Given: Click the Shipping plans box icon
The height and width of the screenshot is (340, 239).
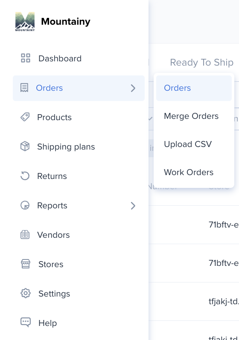Looking at the screenshot, I should (x=25, y=147).
